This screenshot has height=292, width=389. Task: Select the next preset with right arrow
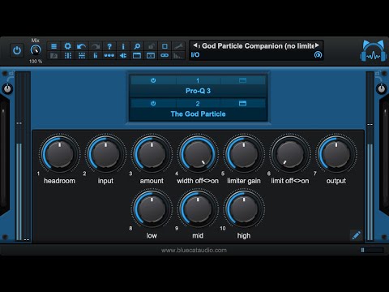tap(318, 45)
